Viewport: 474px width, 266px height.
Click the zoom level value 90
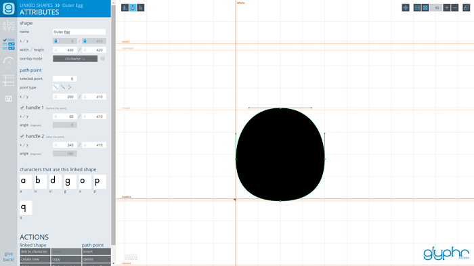[x=436, y=8]
